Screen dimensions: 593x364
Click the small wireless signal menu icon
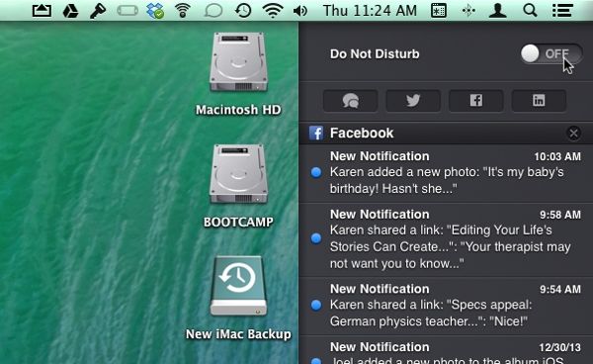click(x=182, y=11)
